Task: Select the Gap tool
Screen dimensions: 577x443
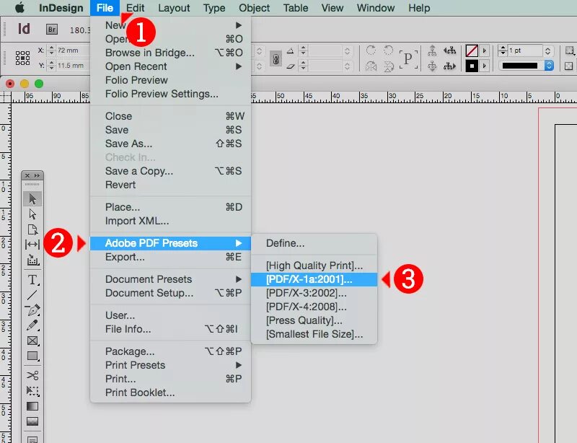Action: click(x=32, y=245)
